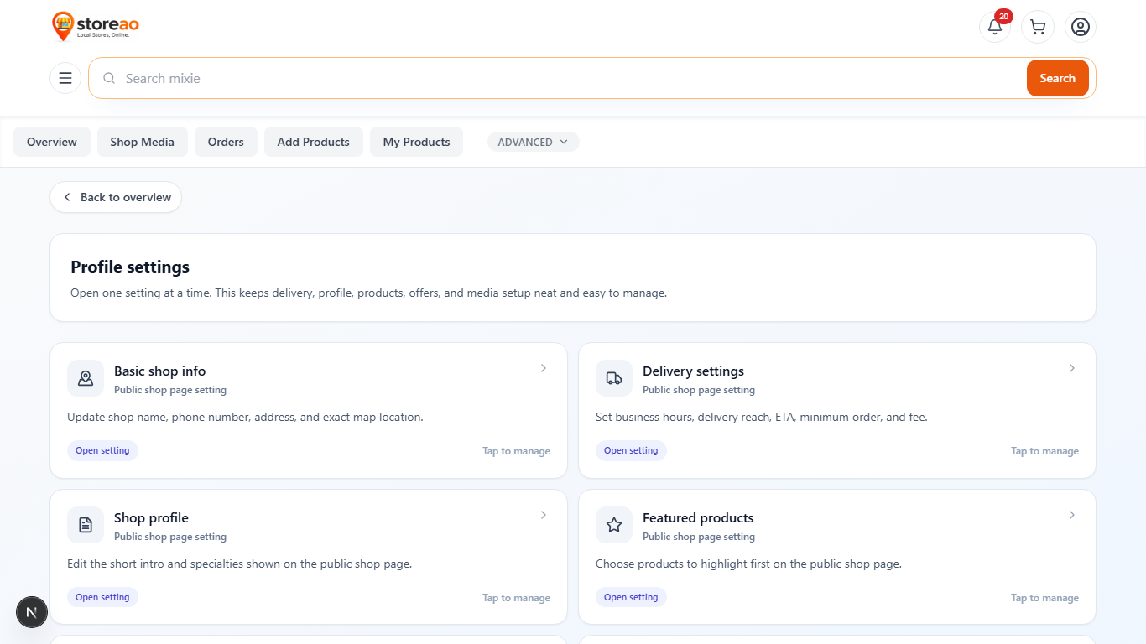Switch to the Add Products tab
Screen dimensions: 1146x644
[x=314, y=142]
